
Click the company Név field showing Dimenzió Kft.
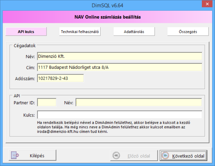click(119, 56)
